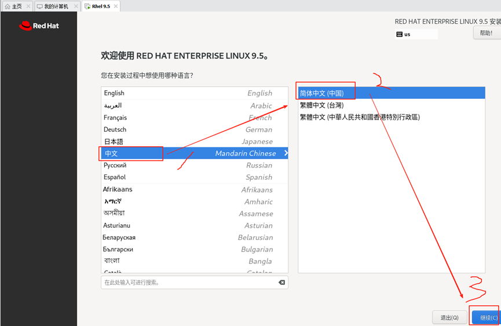This screenshot has width=501, height=326.
Task: Click the us keyboard layout indicator
Action: [416, 34]
